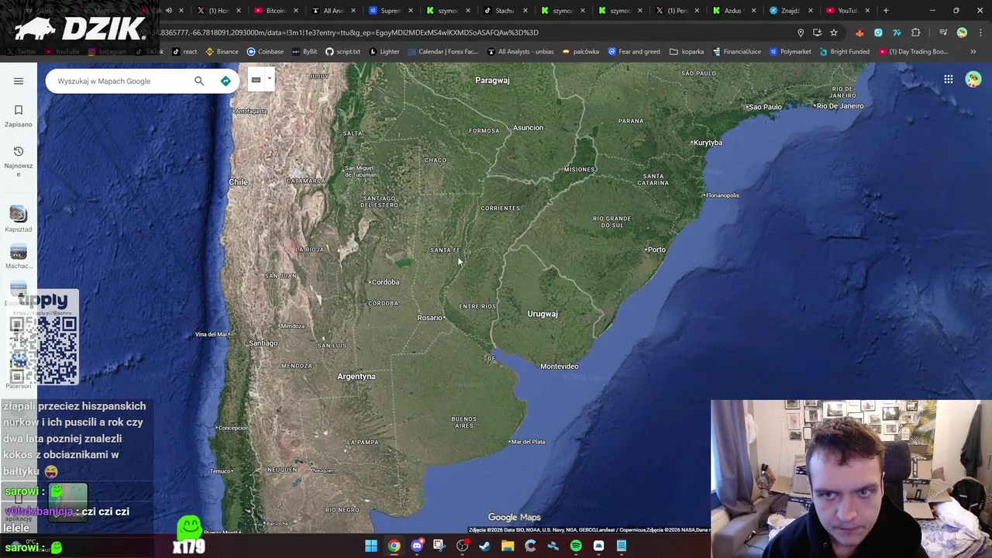The height and width of the screenshot is (558, 992).
Task: Open a new browser tab
Action: tap(886, 11)
